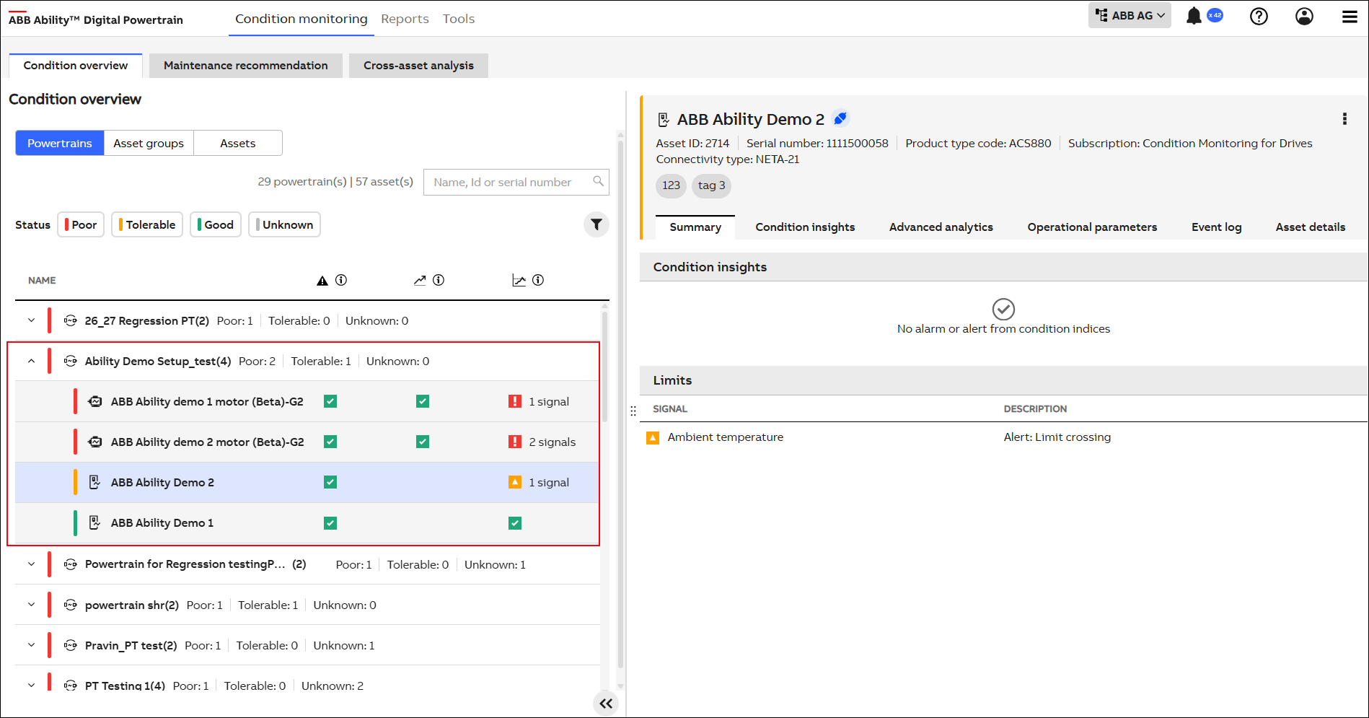Viewport: 1369px width, 718px height.
Task: Collapse the left panel with the double-arrow icon
Action: tap(606, 703)
